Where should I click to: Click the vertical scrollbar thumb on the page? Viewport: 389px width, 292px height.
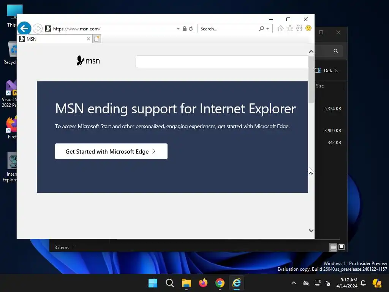[x=311, y=79]
